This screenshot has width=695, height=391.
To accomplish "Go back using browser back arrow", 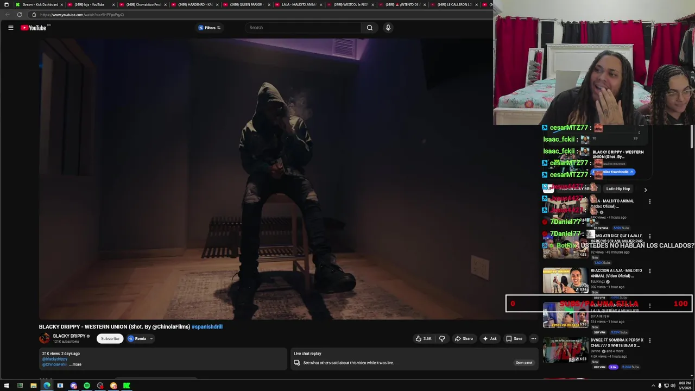I will (x=7, y=15).
